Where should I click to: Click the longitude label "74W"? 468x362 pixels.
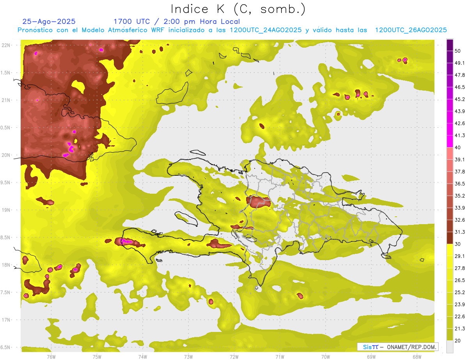(x=142, y=357)
